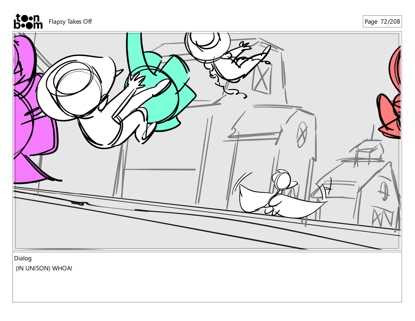Click the '(IN UNISON) WHOA!' dialog text

pos(44,268)
